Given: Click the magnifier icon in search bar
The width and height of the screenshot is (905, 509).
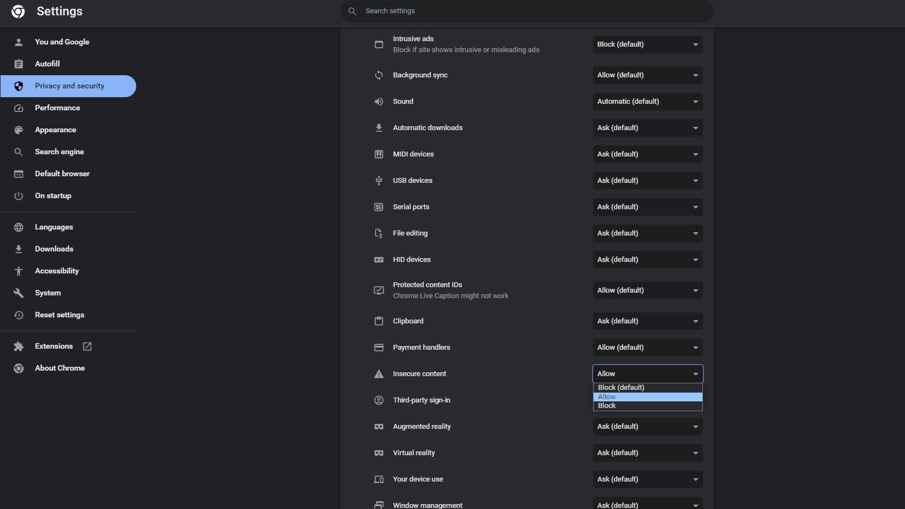Looking at the screenshot, I should click(x=353, y=11).
